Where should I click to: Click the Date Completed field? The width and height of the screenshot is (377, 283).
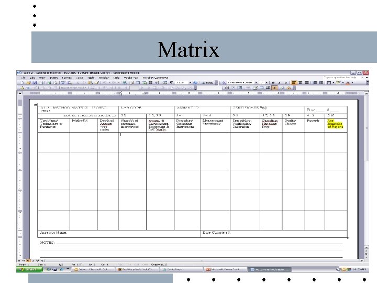pos(274,233)
